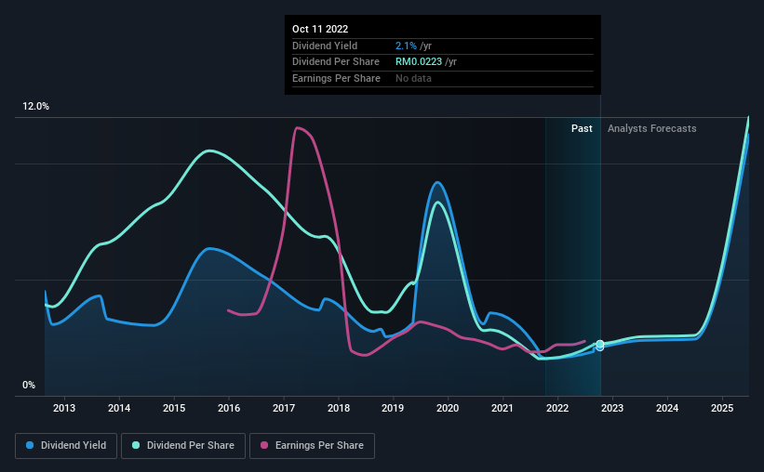This screenshot has height=472, width=764.
Task: Select the 2014 label on the time axis
Action: pos(119,408)
